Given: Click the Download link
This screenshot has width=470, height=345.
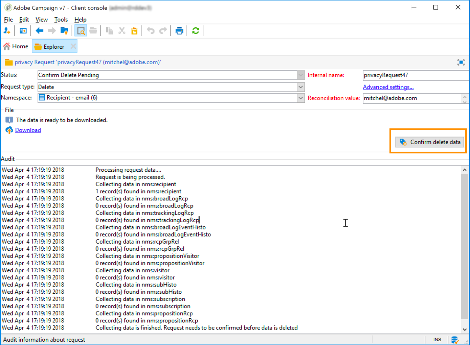Looking at the screenshot, I should tap(28, 130).
